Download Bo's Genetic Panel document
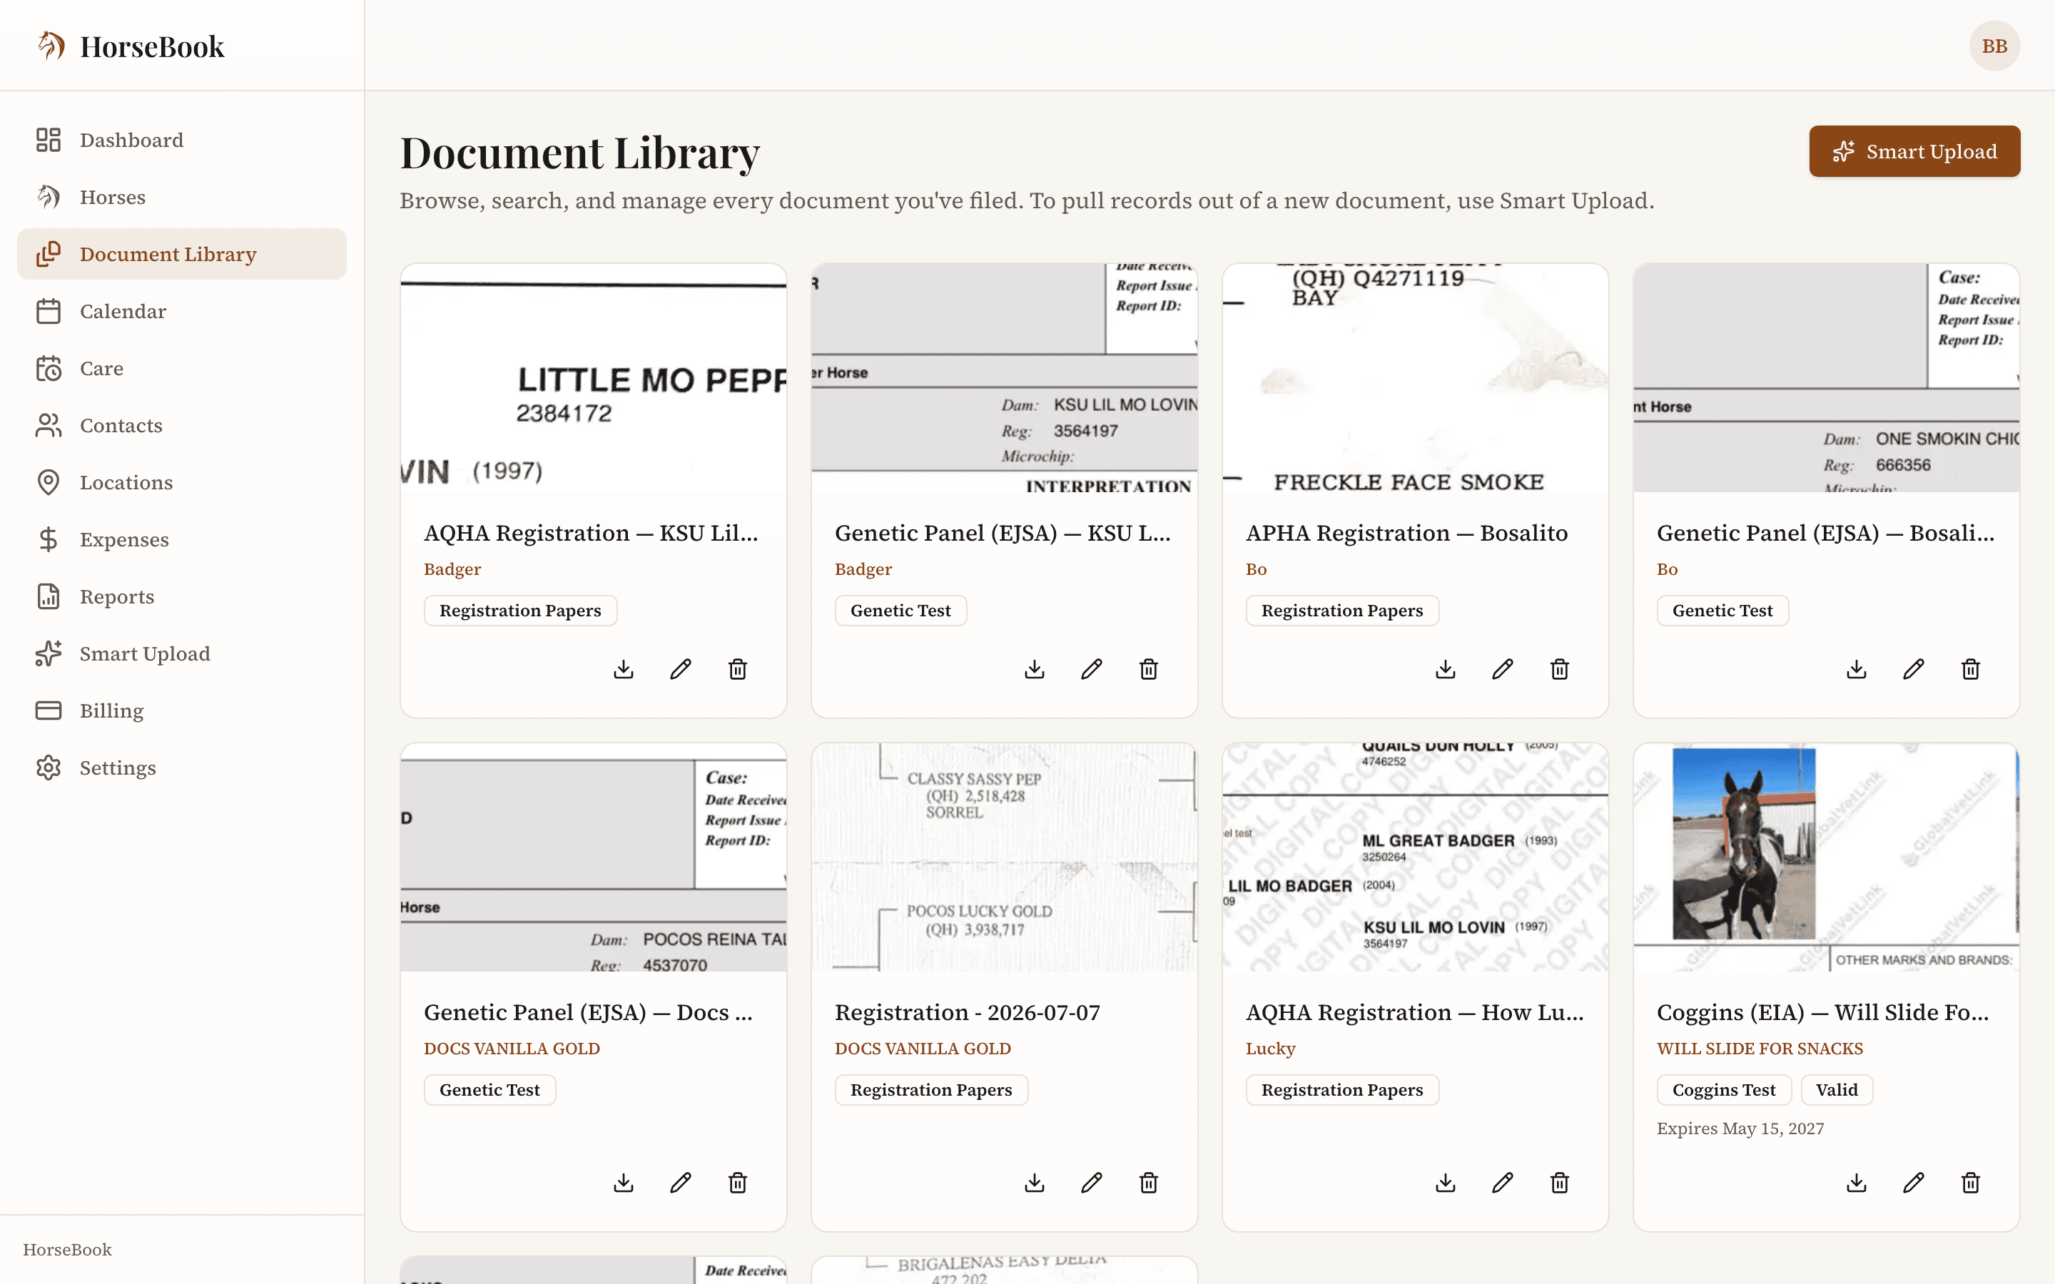Viewport: 2055px width, 1284px height. pos(1857,669)
